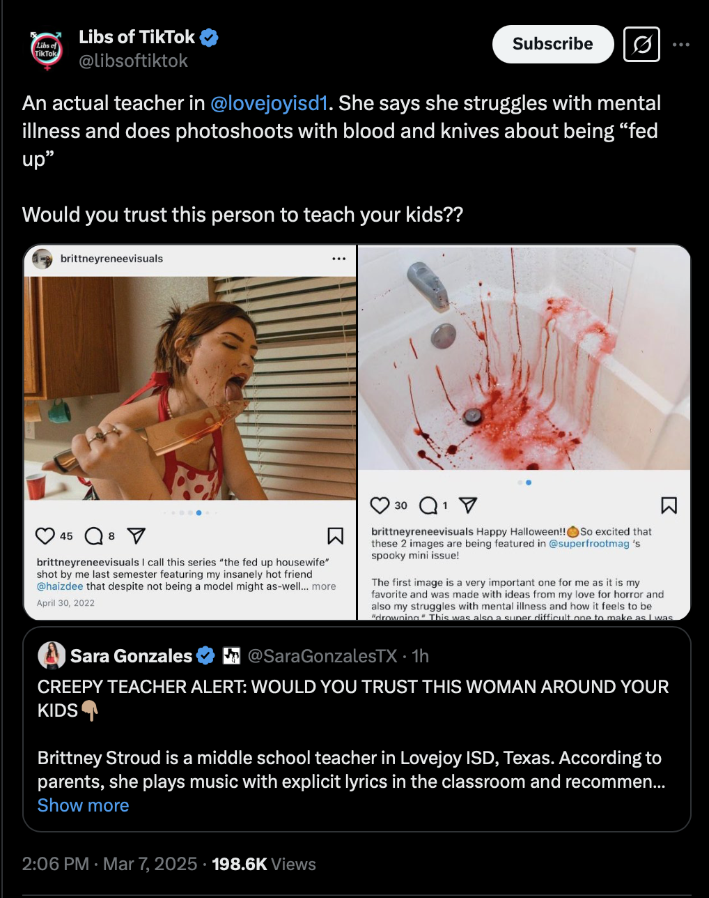
Task: Click the Subscribe button
Action: coord(553,44)
